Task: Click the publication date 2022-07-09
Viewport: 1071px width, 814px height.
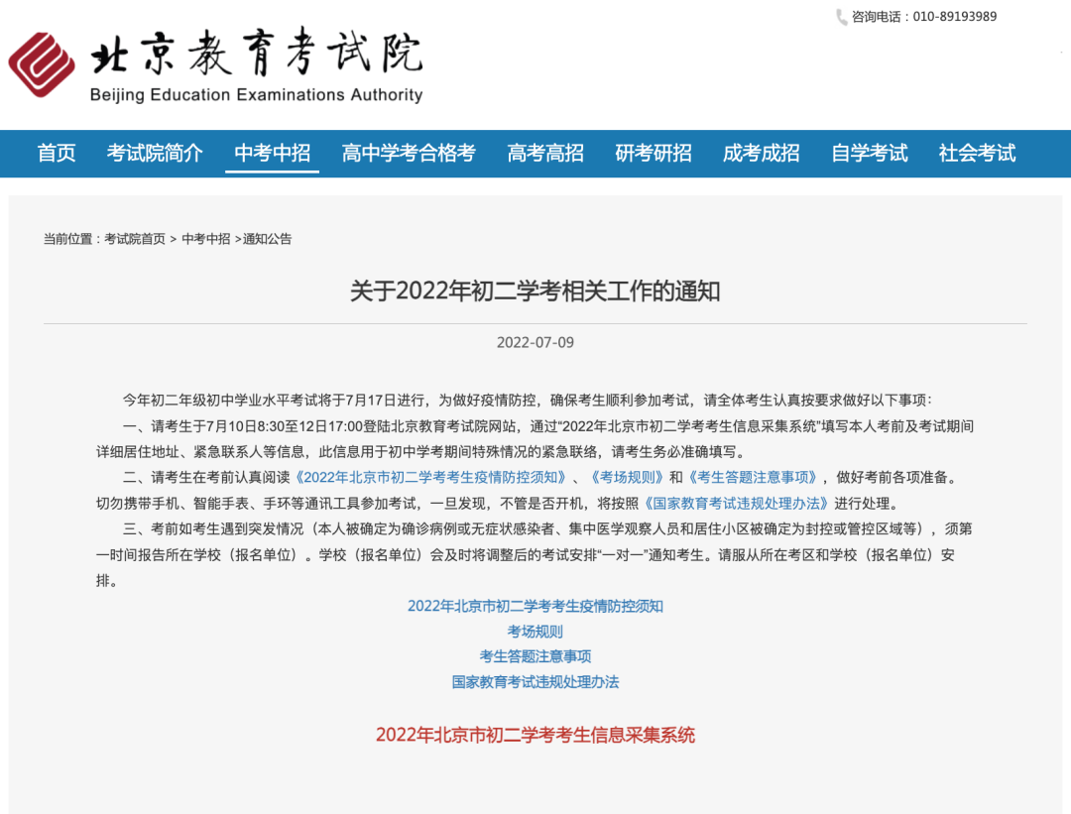Action: pos(535,343)
